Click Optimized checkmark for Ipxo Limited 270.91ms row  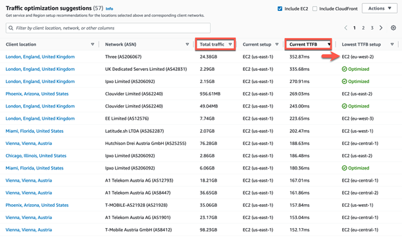(344, 81)
